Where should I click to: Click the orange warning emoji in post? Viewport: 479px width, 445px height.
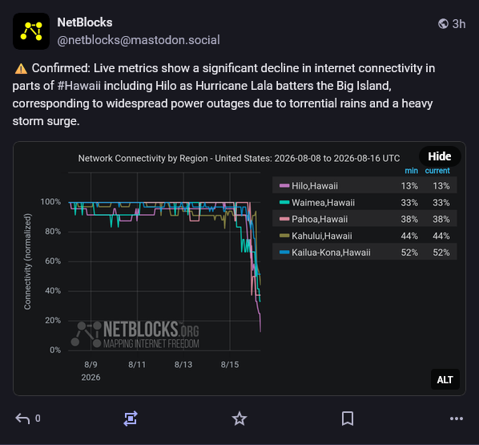coord(21,68)
